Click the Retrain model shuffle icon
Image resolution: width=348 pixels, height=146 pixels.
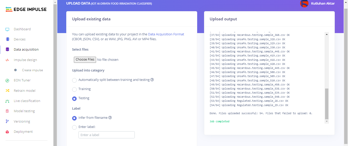[7, 91]
